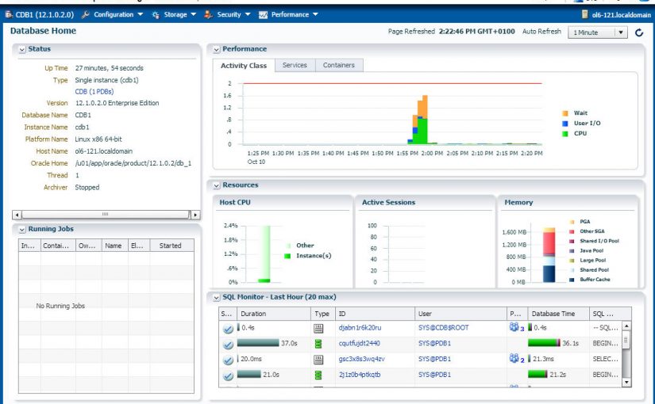This screenshot has height=404, width=655.
Task: Open SQL ID 2j1z0b4ptkqtb link
Action: [x=360, y=375]
